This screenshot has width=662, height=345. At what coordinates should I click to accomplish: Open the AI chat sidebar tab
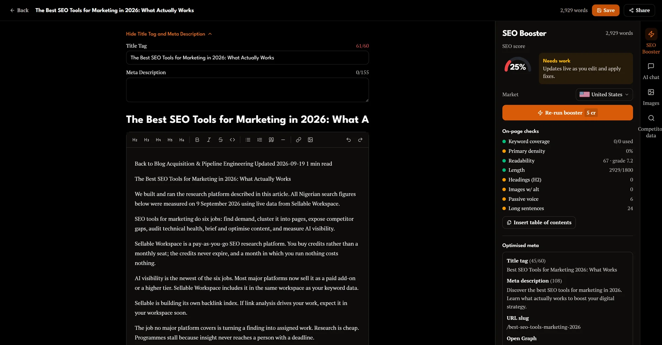coord(651,71)
